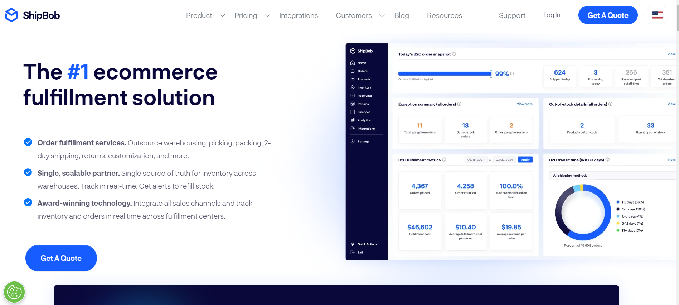Click the 03/22/2024 end date field
Image resolution: width=679 pixels, height=305 pixels.
pos(504,160)
